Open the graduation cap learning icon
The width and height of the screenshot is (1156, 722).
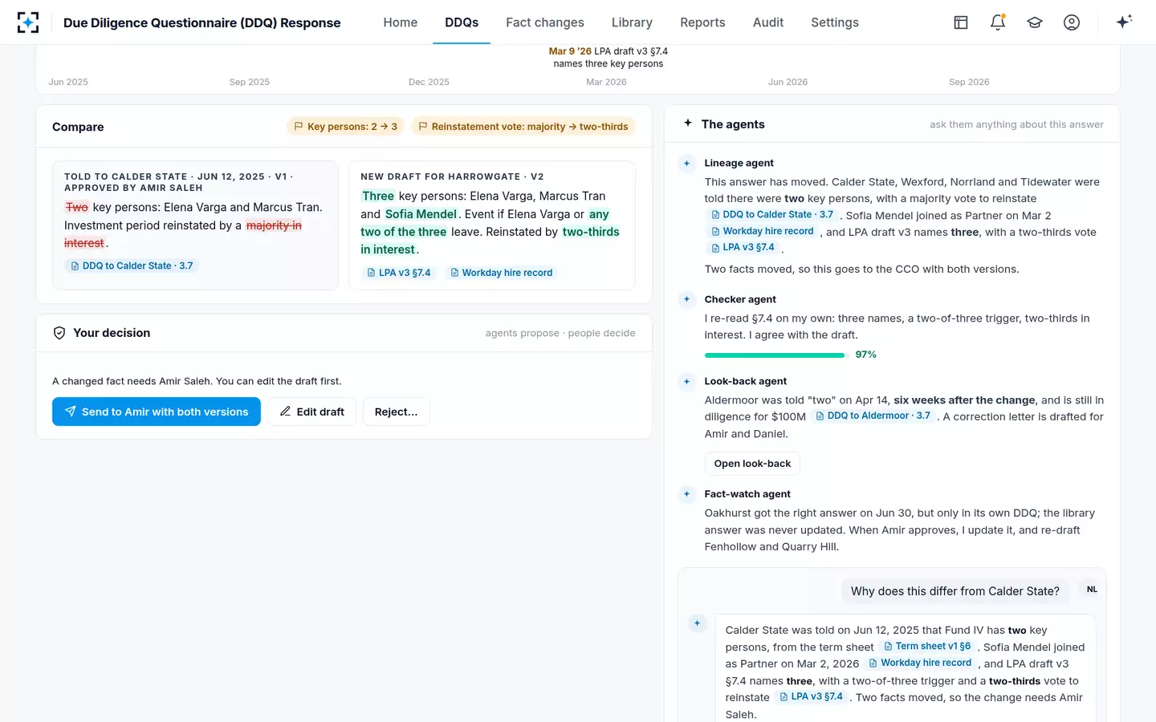point(1035,22)
